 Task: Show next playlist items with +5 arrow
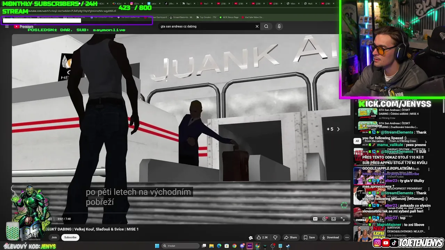point(333,129)
